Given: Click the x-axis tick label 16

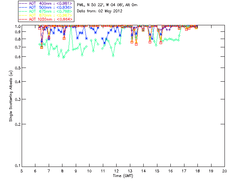Looking at the screenshot, I should click(x=170, y=171).
